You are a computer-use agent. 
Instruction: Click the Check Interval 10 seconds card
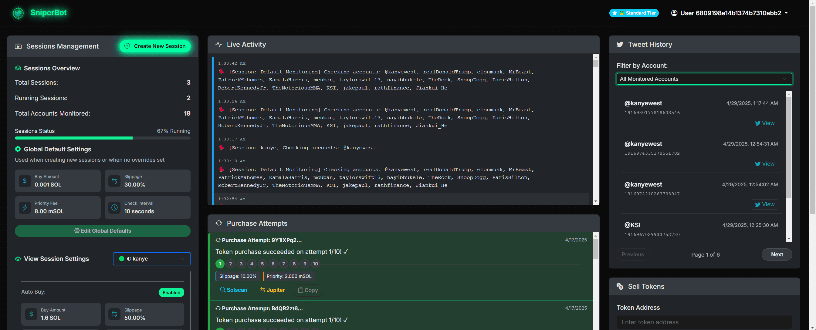(x=147, y=208)
